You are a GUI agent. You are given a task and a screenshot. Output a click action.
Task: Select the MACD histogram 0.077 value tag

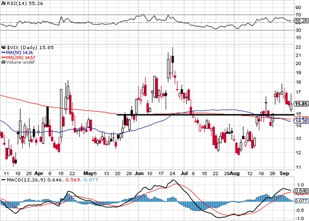point(301,200)
